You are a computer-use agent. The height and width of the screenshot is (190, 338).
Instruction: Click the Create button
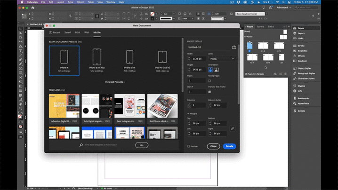pyautogui.click(x=229, y=146)
